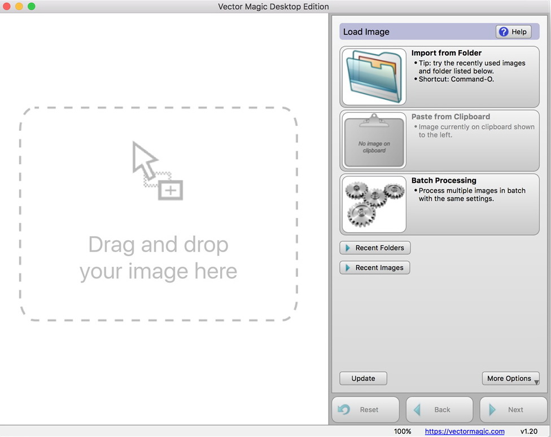The image size is (551, 437).
Task: Click the Back button
Action: tap(439, 409)
